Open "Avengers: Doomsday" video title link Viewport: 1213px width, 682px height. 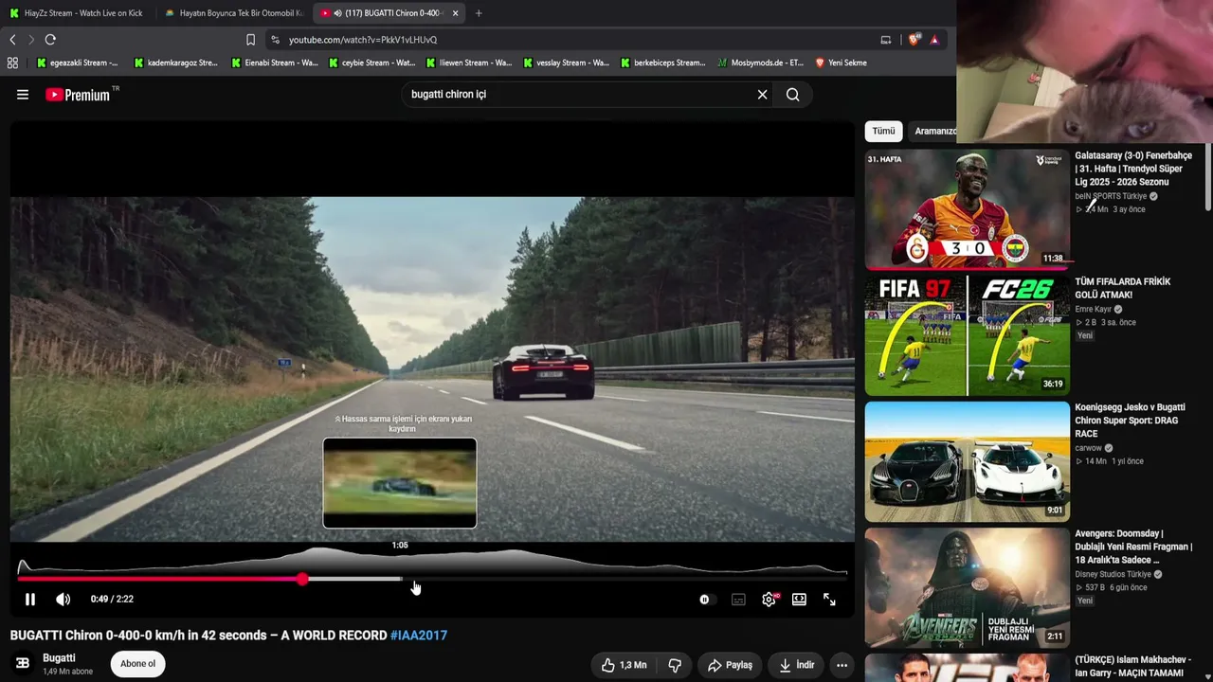click(1133, 547)
